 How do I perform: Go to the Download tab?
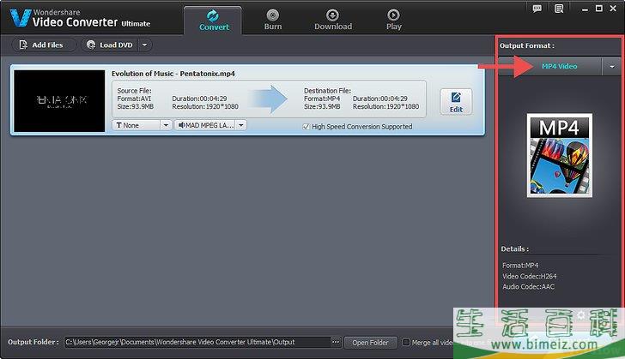pos(333,21)
